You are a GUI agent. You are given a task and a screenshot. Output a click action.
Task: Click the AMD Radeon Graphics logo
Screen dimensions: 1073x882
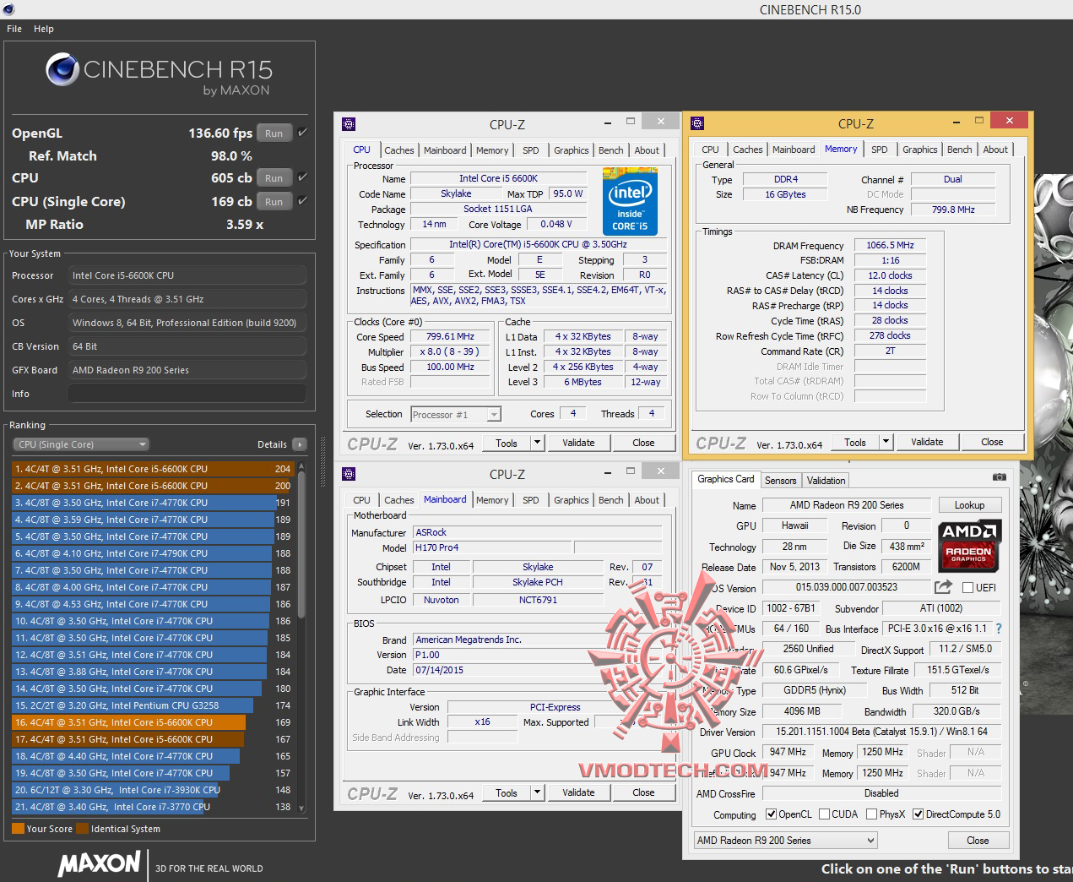click(969, 545)
